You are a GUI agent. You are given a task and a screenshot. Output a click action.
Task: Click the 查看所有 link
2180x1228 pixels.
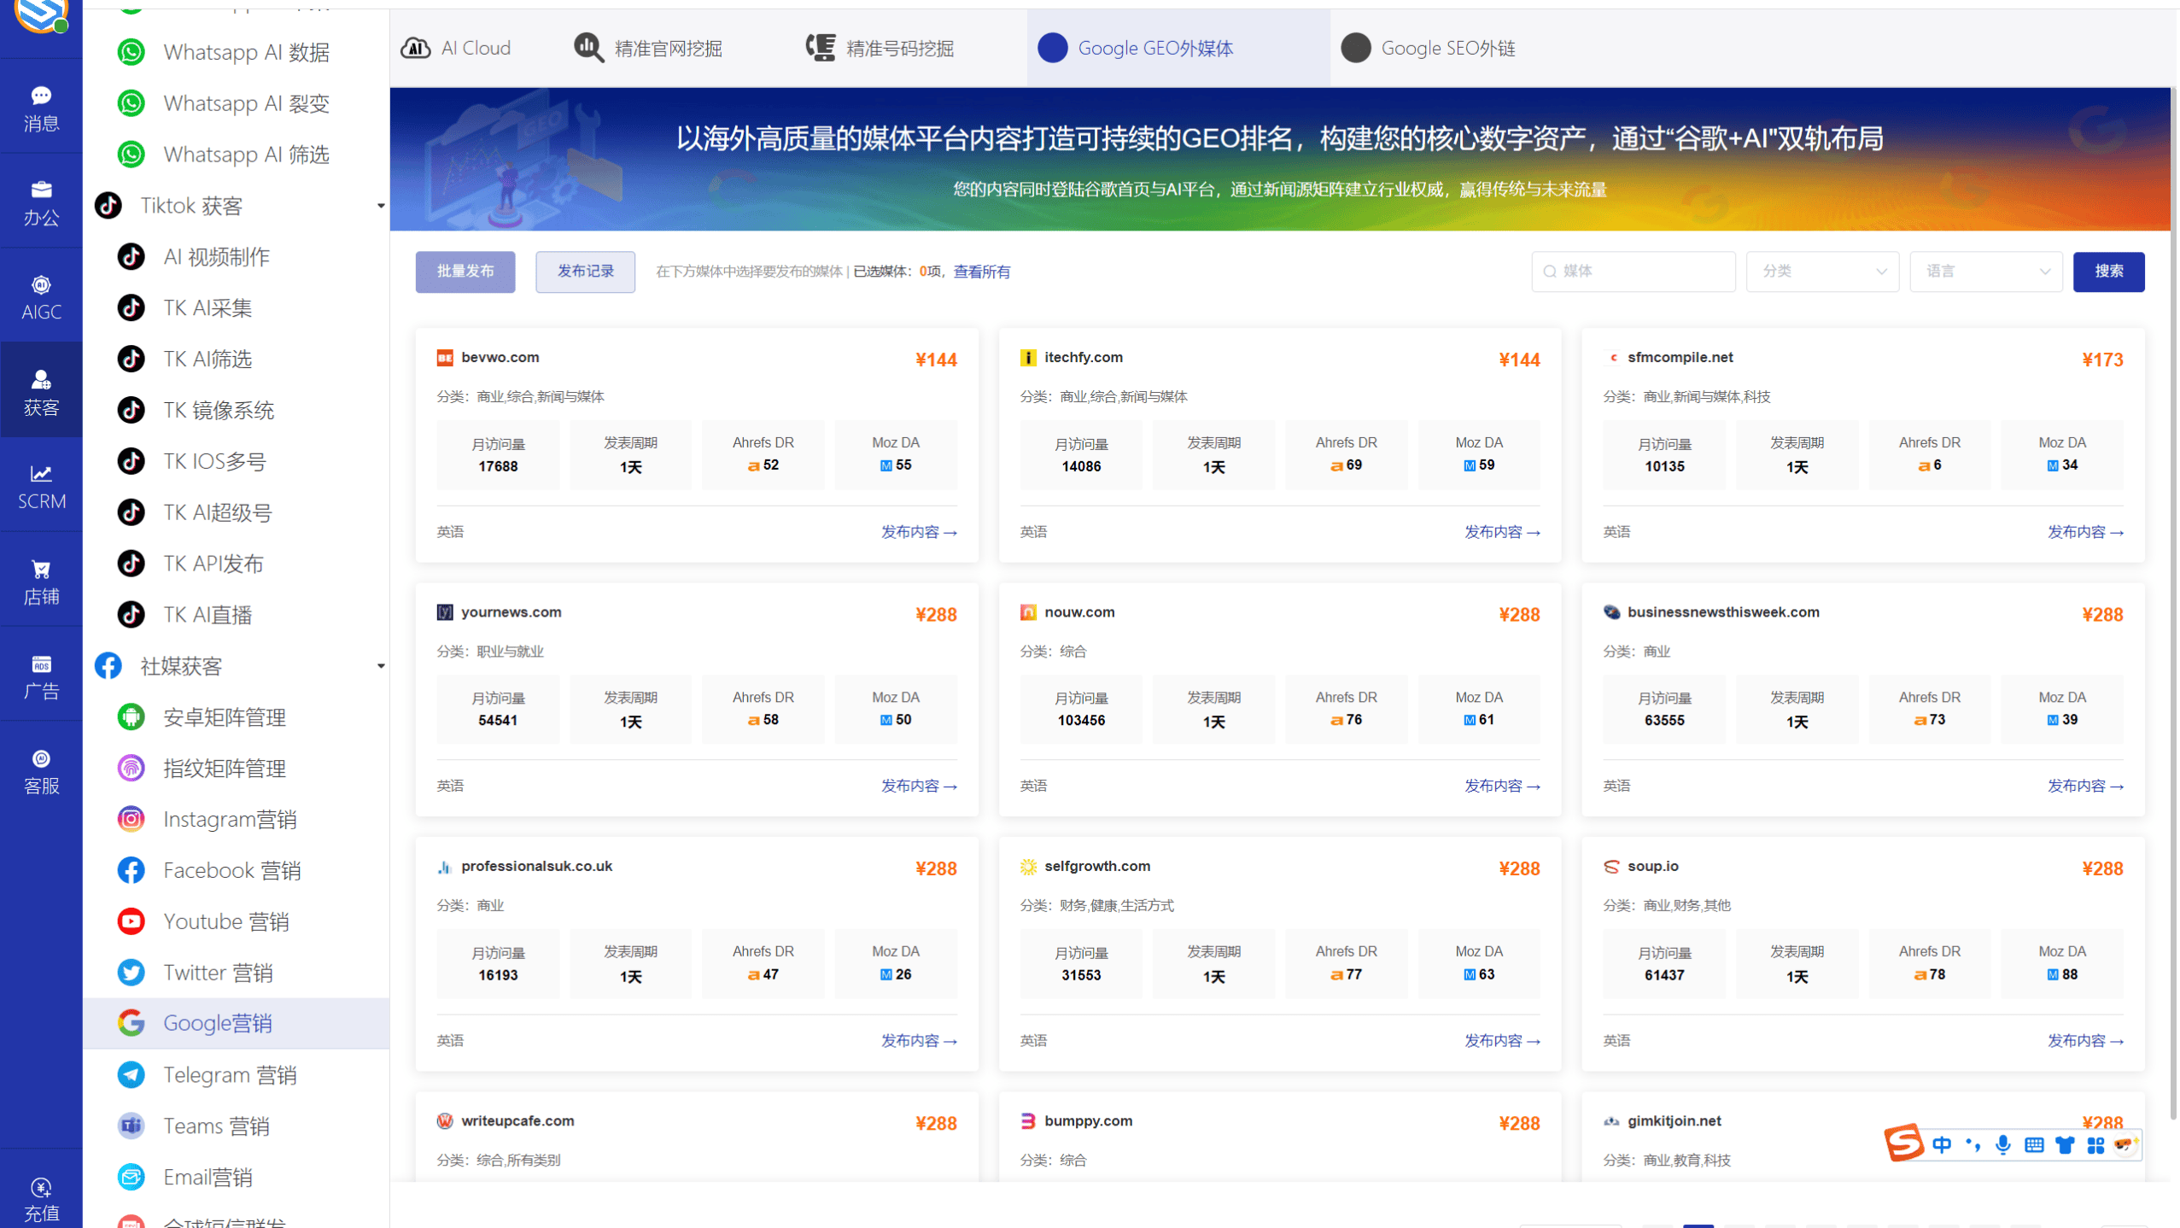pyautogui.click(x=980, y=271)
